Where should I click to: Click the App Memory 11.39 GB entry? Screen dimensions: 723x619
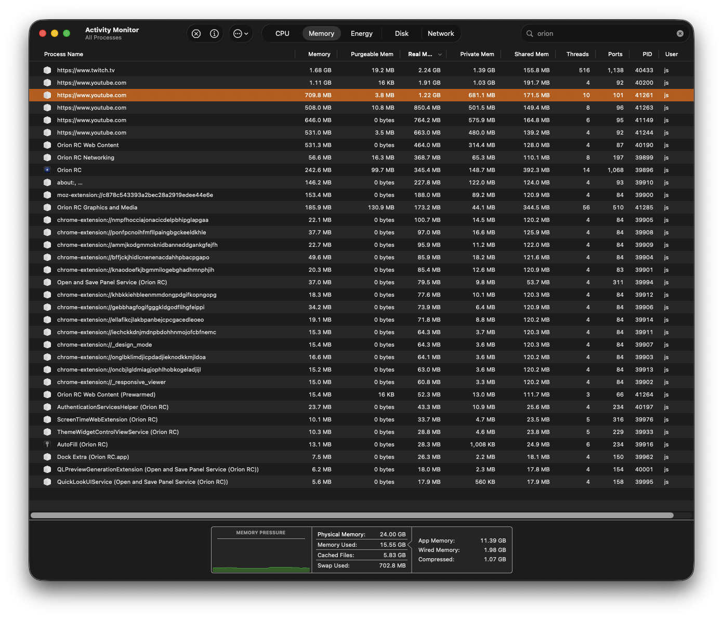pyautogui.click(x=462, y=541)
